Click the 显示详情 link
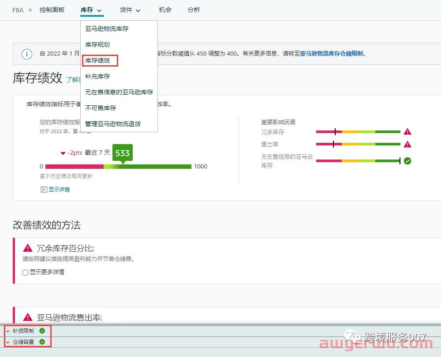 59,190
